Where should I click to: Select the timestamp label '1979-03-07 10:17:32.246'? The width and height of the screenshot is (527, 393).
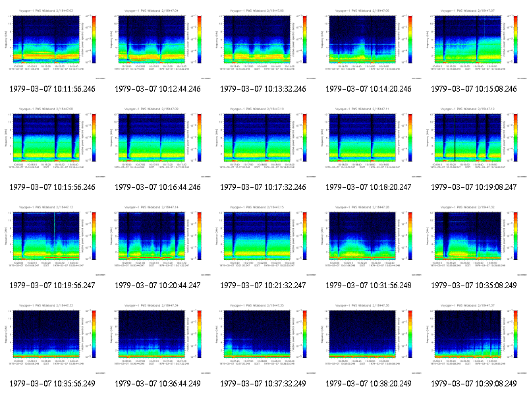pos(263,187)
